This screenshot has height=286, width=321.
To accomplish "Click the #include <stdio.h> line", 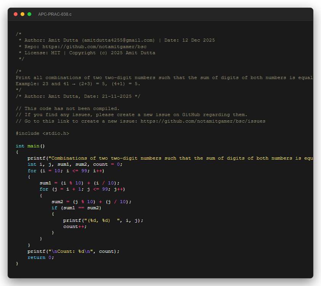I will (x=42, y=133).
